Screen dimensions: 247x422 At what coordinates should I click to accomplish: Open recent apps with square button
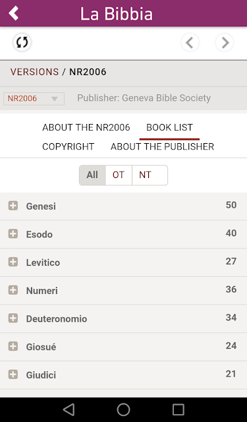[178, 409]
